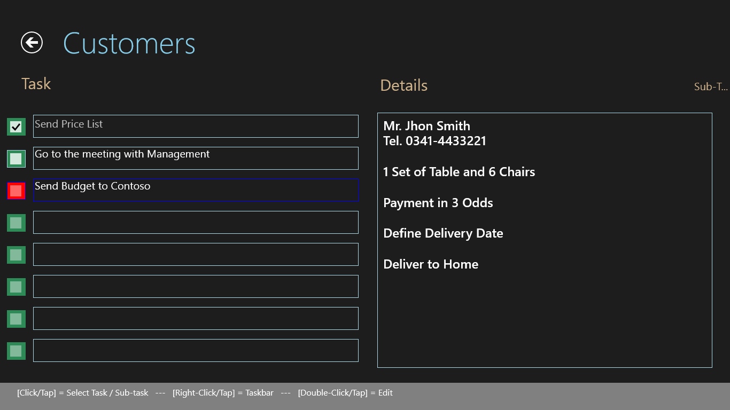This screenshot has height=410, width=730.
Task: Click the Customers page title
Action: 129,43
